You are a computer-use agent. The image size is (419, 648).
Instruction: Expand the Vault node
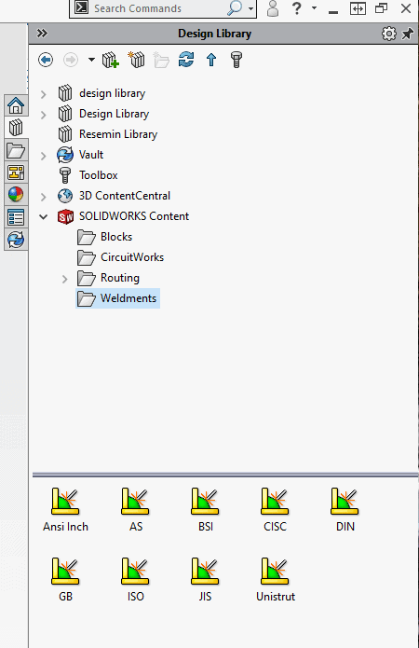44,156
